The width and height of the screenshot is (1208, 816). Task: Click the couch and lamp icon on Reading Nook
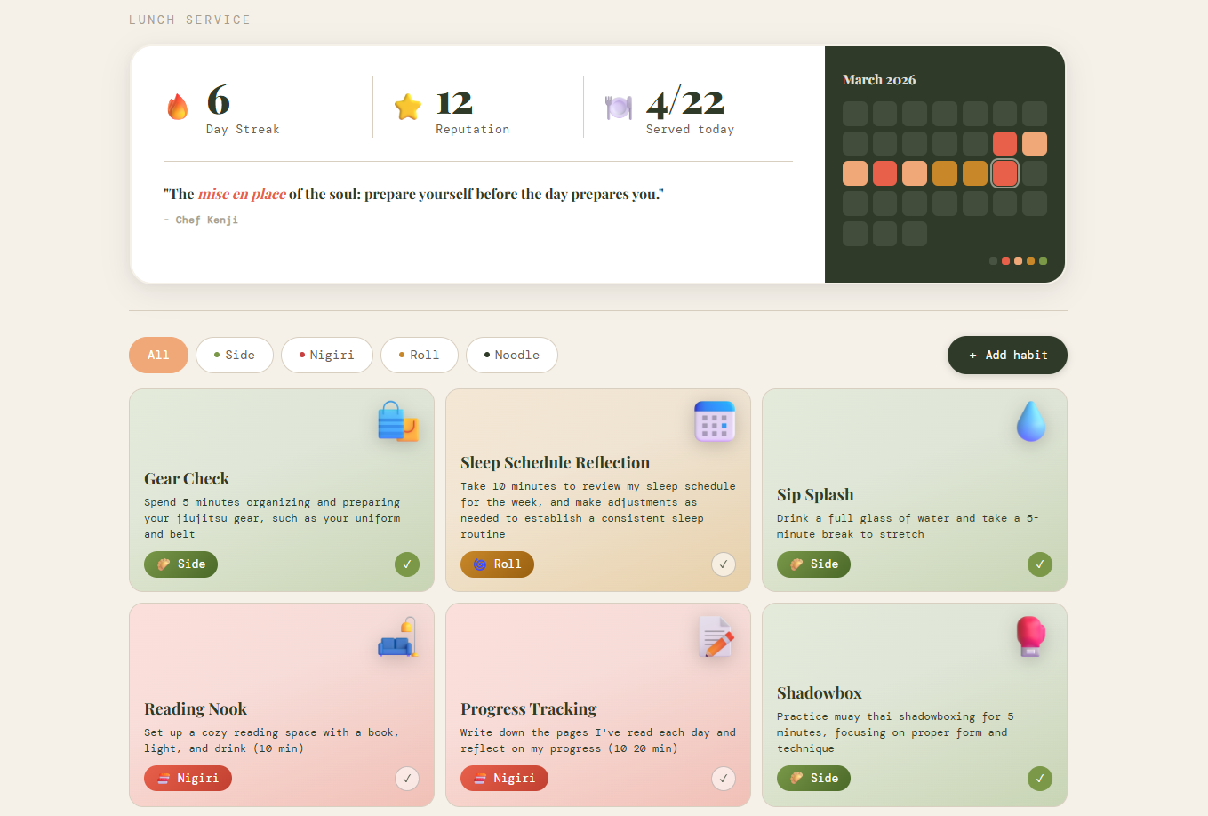point(397,636)
